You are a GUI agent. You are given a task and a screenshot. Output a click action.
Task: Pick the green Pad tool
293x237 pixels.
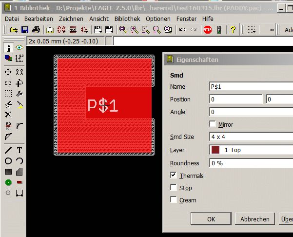click(8, 182)
